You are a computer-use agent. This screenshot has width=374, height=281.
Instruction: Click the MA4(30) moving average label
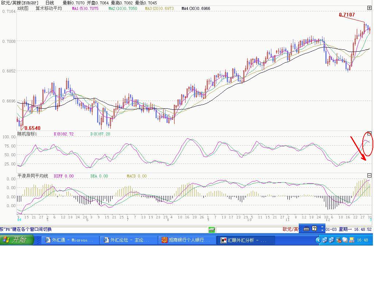[196, 8]
